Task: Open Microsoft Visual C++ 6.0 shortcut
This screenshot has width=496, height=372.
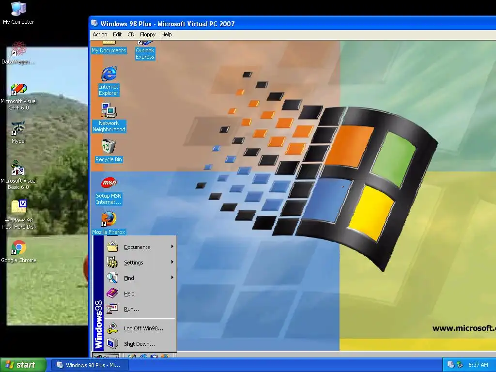Action: (x=19, y=97)
